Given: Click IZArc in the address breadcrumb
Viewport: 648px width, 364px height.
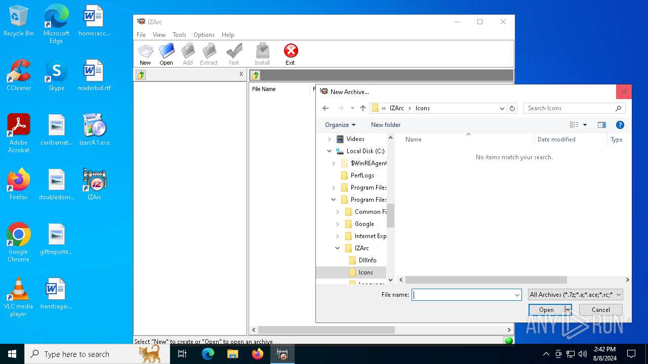Looking at the screenshot, I should (397, 108).
